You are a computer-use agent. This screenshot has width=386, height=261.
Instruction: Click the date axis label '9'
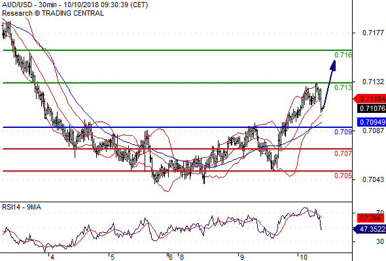(242, 257)
